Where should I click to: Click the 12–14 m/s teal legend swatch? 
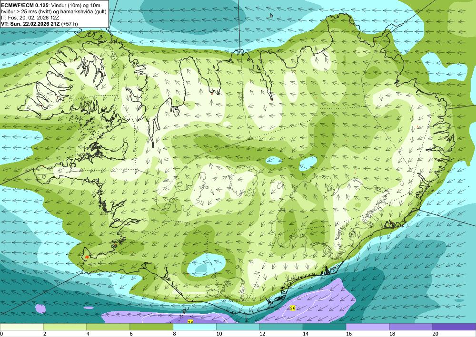[281, 327]
